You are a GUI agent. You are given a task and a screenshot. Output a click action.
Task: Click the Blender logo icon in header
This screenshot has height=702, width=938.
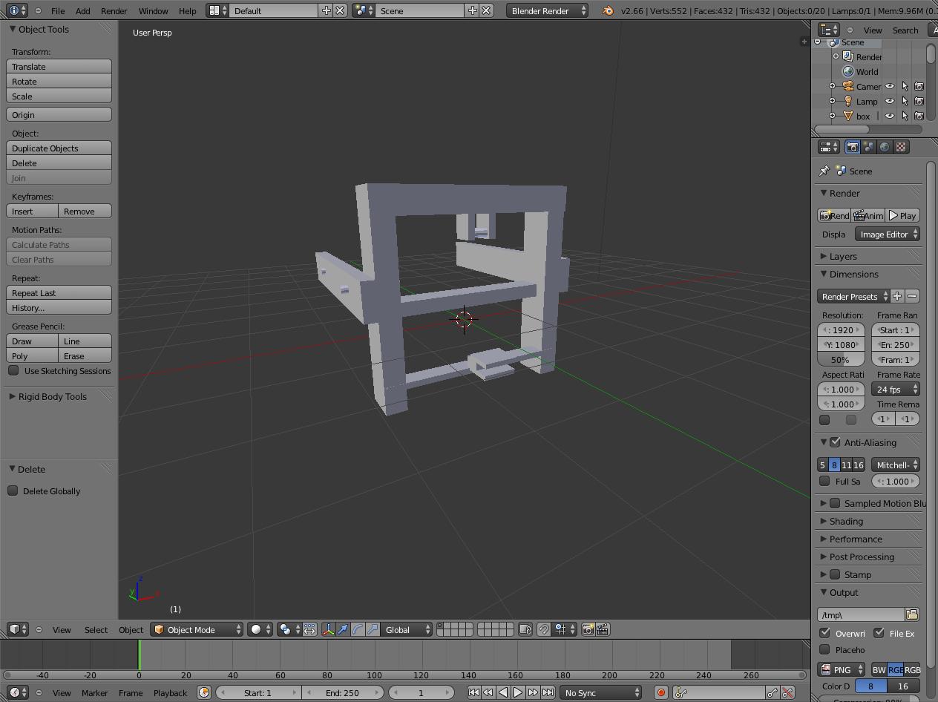click(x=608, y=10)
